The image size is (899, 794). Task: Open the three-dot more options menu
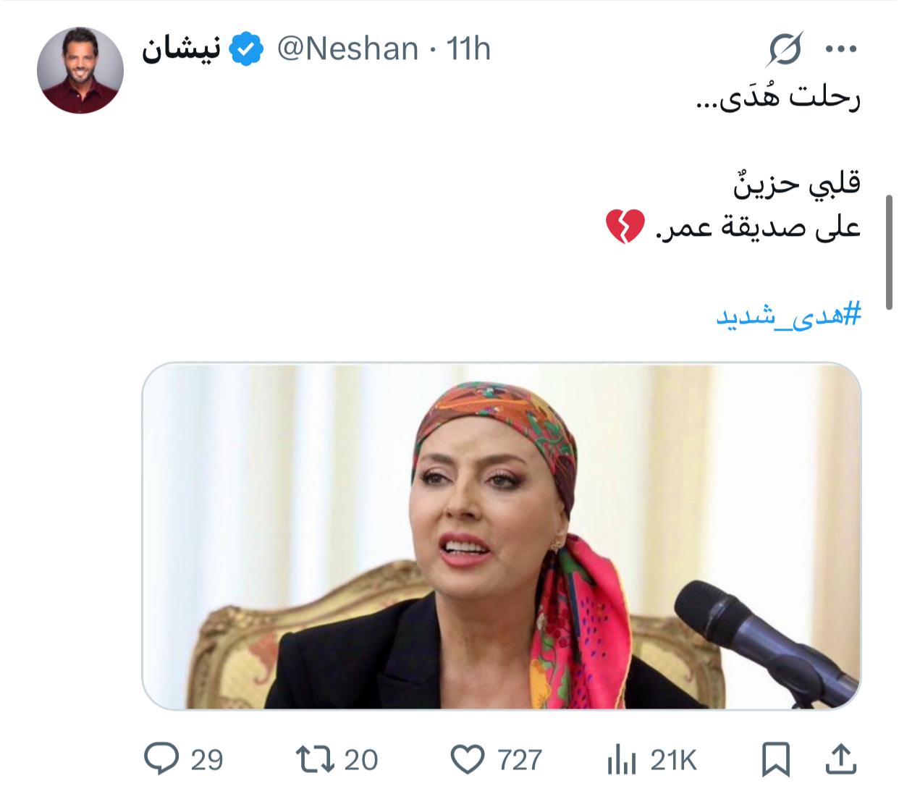(x=841, y=49)
